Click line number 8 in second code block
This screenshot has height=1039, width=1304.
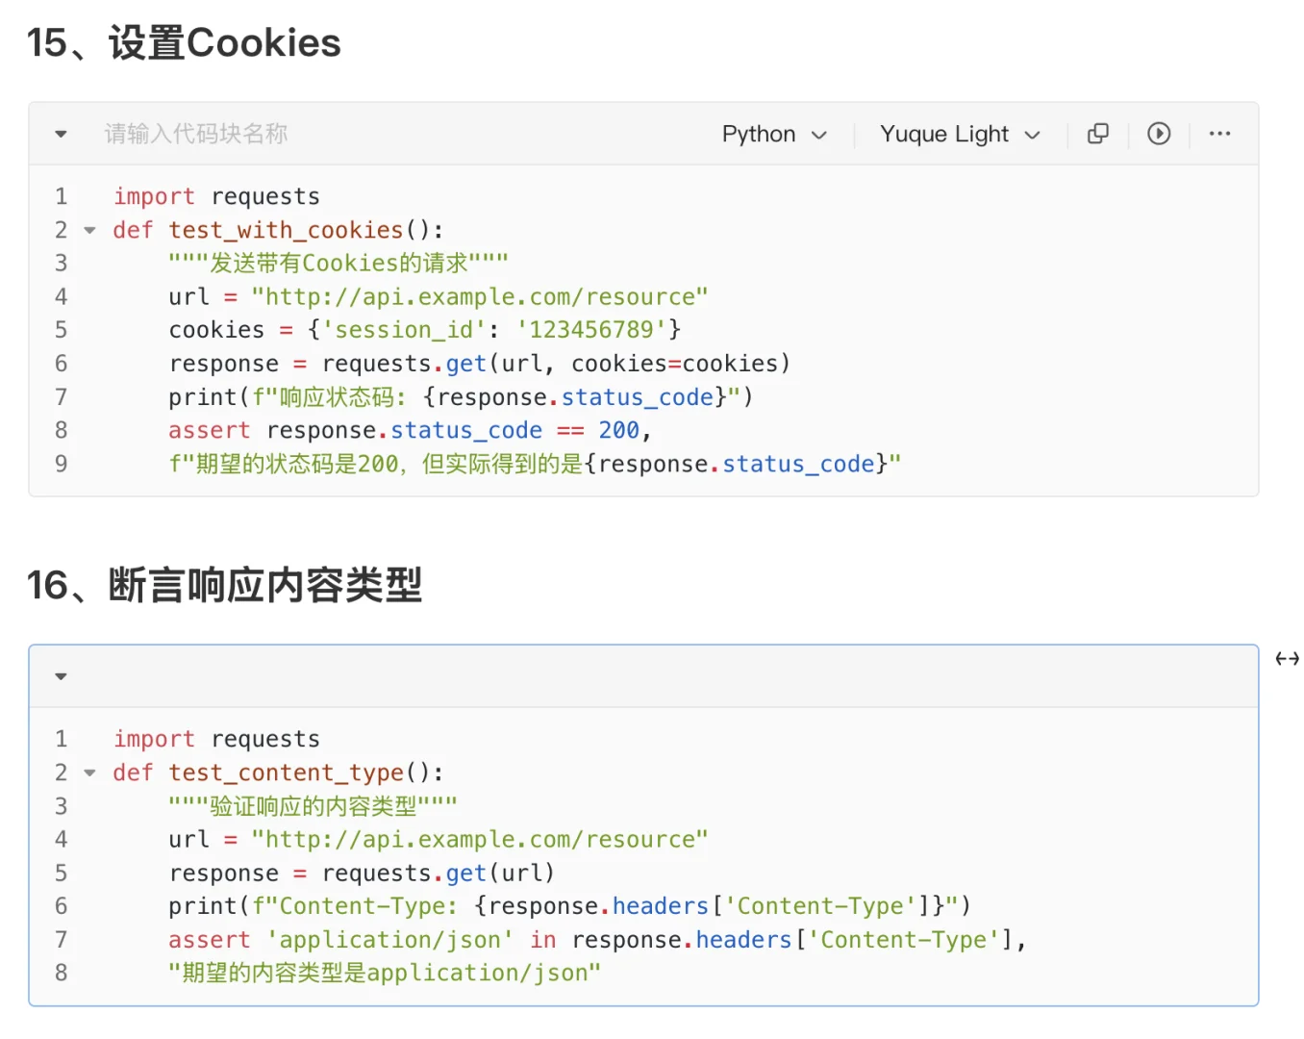[x=61, y=973]
